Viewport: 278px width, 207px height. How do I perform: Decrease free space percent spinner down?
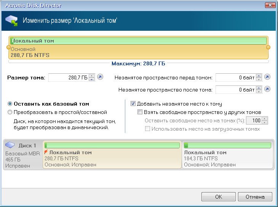(265, 122)
